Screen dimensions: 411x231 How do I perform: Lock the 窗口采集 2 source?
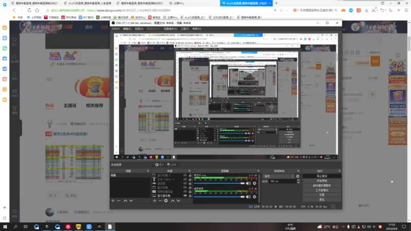click(190, 175)
